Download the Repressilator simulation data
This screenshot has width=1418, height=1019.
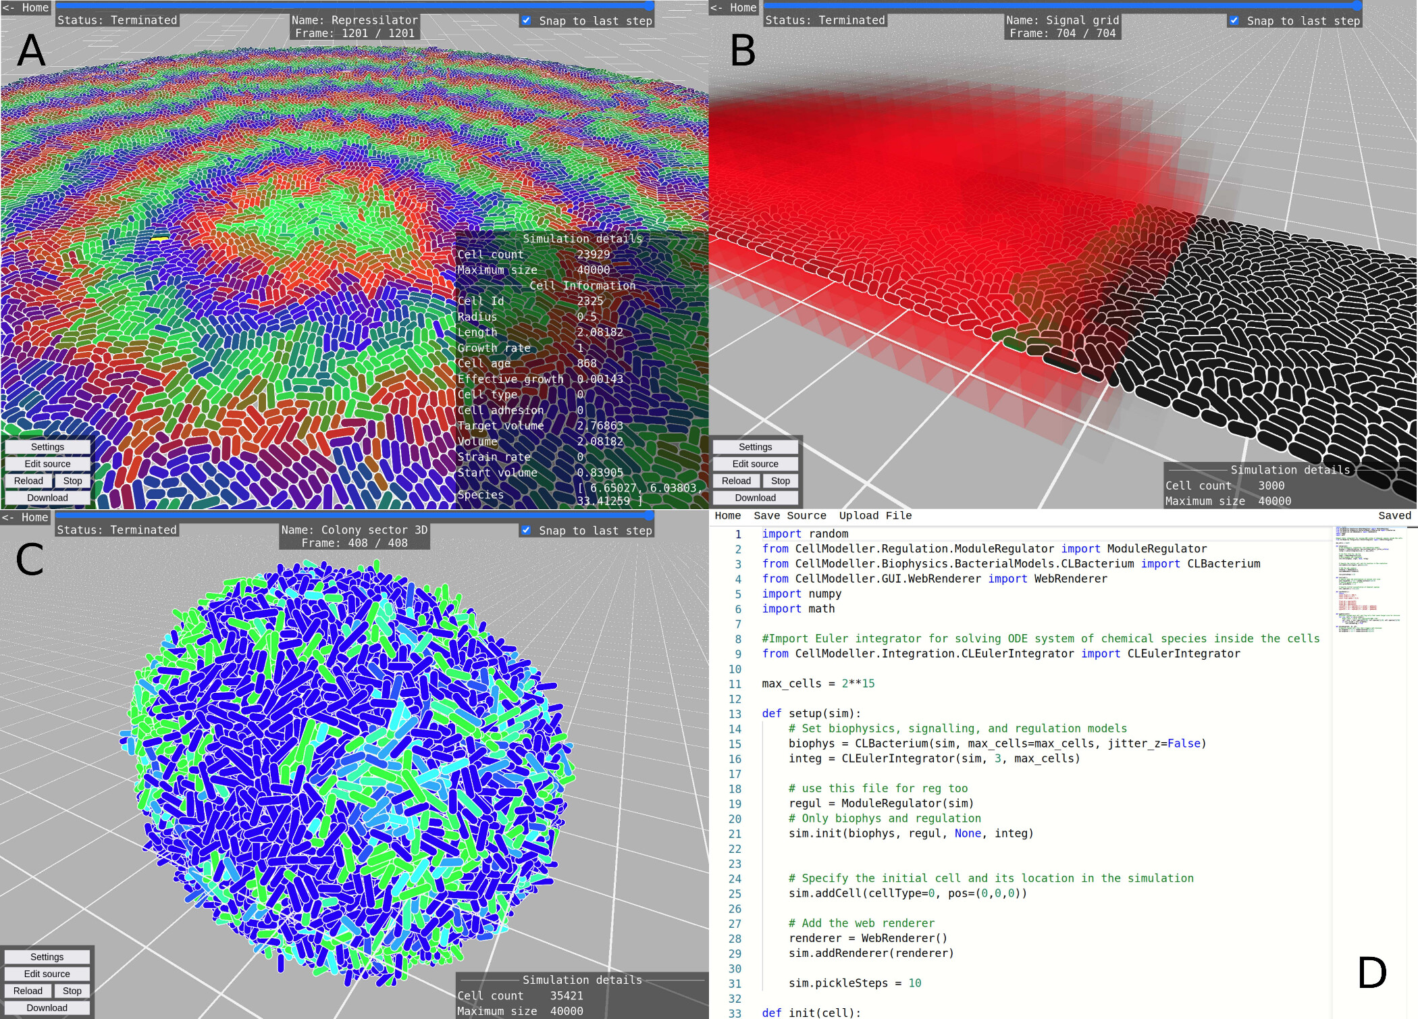click(x=48, y=497)
